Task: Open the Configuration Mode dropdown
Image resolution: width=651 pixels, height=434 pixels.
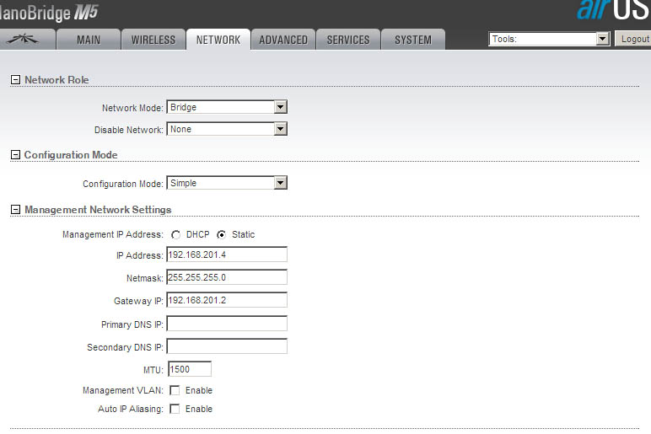Action: [x=227, y=183]
